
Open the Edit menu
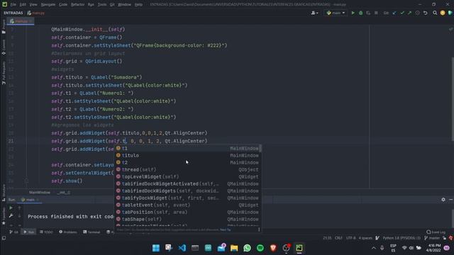[23, 5]
